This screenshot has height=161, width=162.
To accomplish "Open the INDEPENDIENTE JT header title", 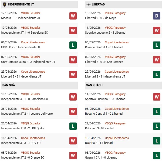I will tap(21, 4).
